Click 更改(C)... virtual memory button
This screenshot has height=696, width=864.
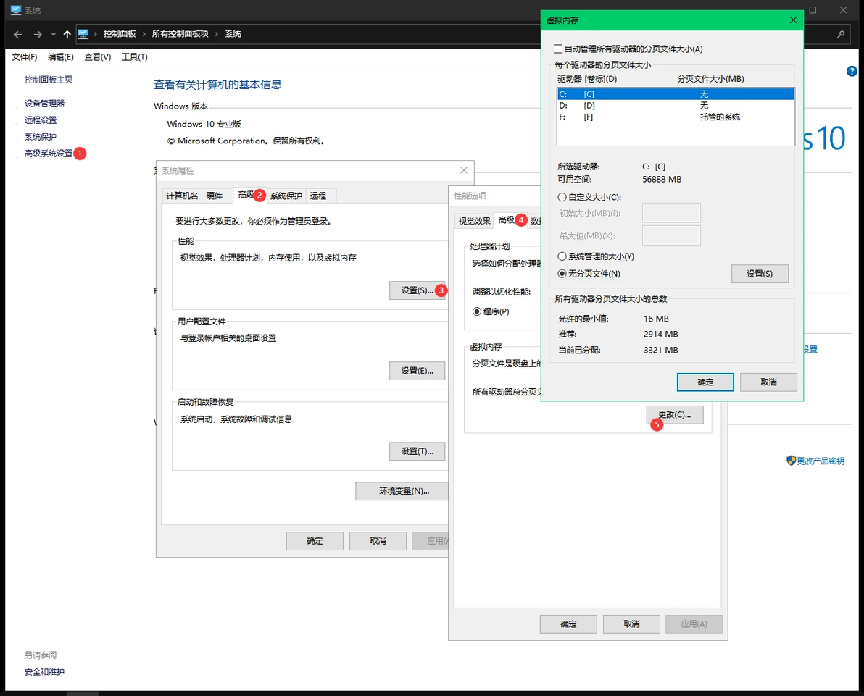pyautogui.click(x=674, y=414)
